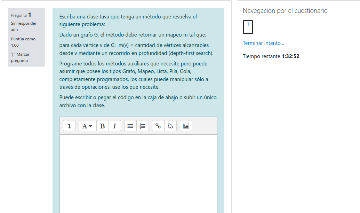Click the paragraph starting with Dado un grafo G
The width and height of the screenshot is (360, 213).
click(133, 35)
